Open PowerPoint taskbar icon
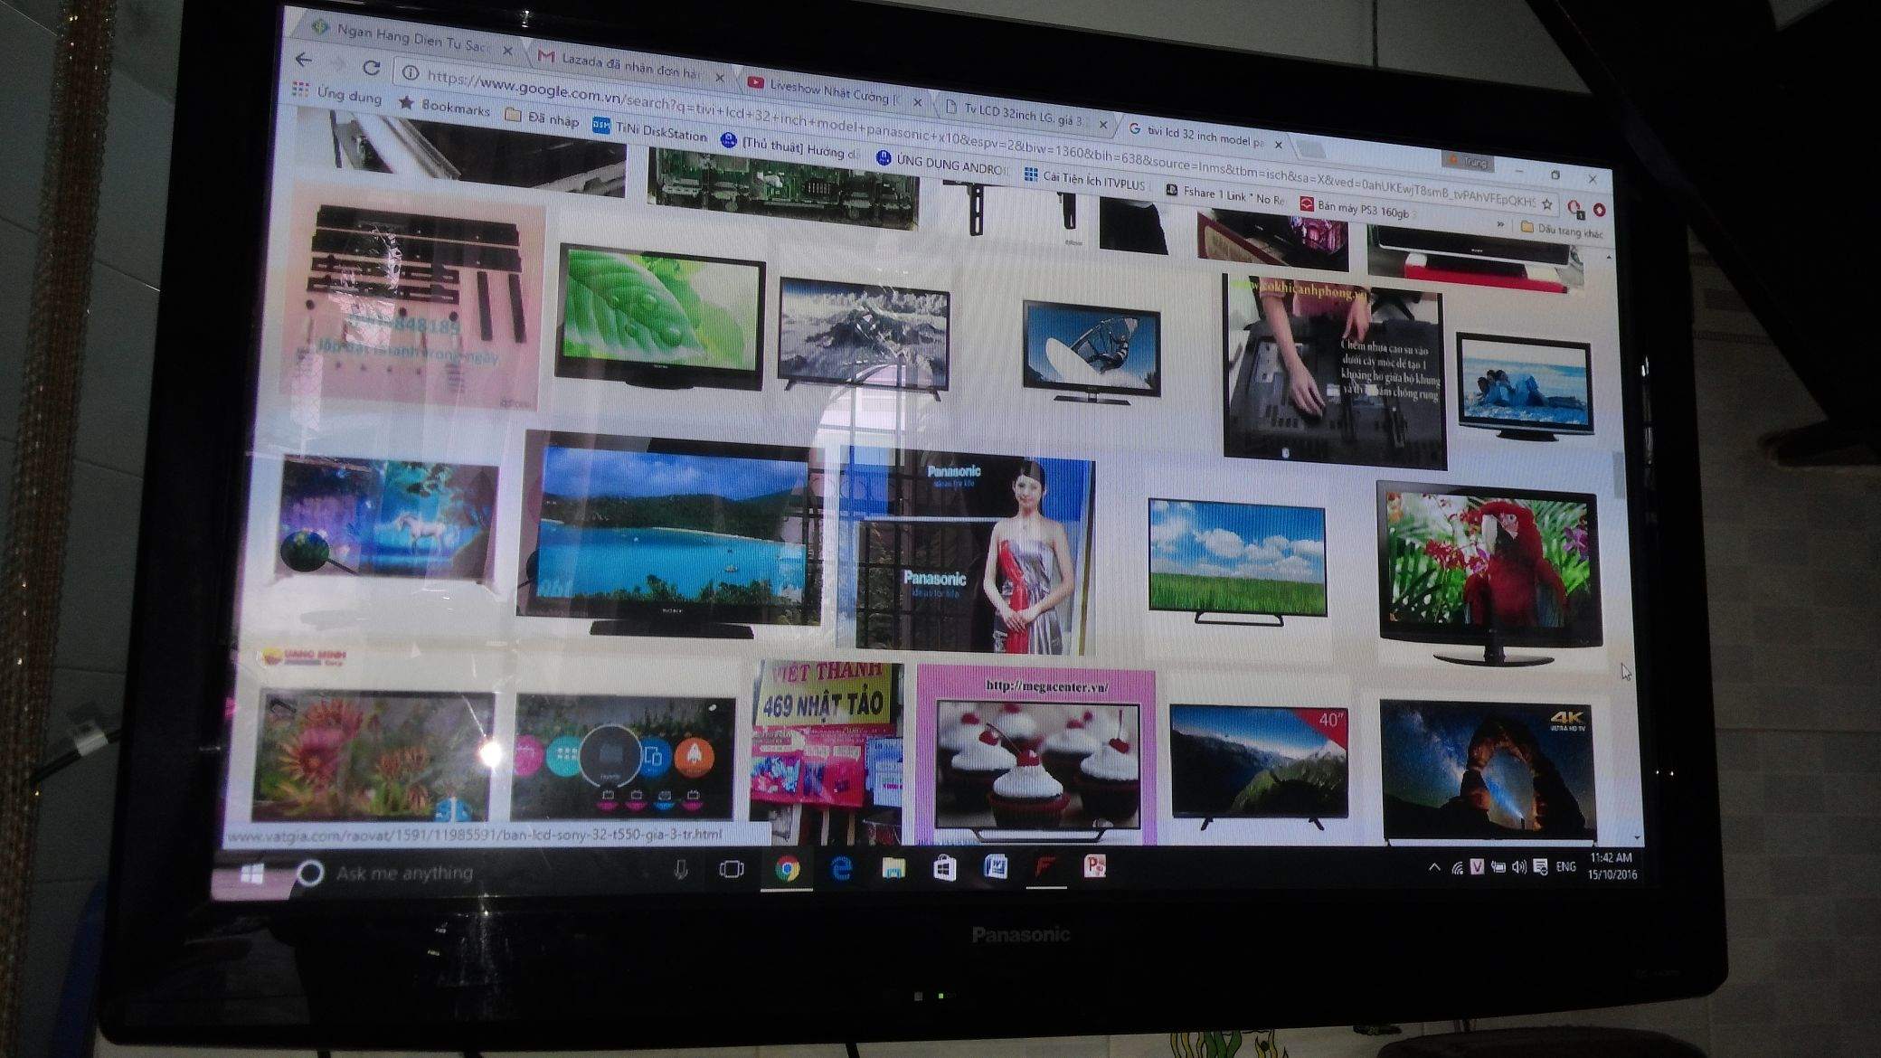This screenshot has width=1881, height=1058. click(x=1095, y=867)
